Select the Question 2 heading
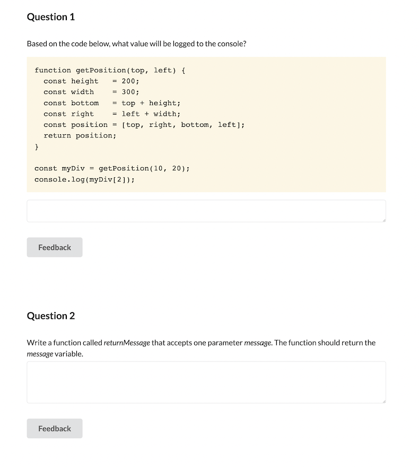Viewport: 419px width, 467px height. pyautogui.click(x=51, y=315)
